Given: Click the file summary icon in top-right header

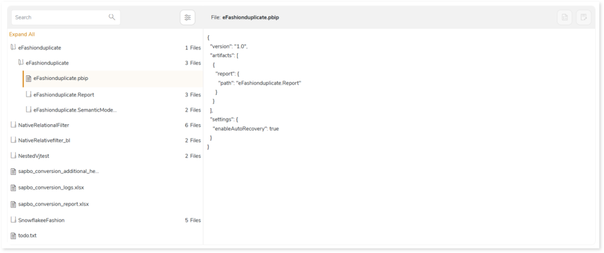Looking at the screenshot, I should tap(564, 18).
